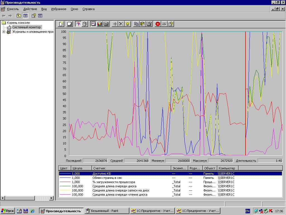Click the Delete counter X icon
This screenshot has height=215, width=286.
tap(121, 24)
